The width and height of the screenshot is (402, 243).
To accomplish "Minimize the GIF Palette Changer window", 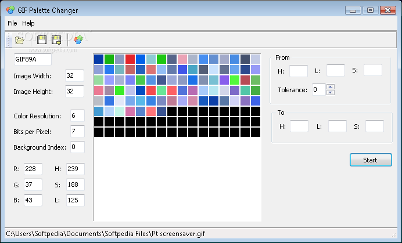I will click(x=353, y=10).
